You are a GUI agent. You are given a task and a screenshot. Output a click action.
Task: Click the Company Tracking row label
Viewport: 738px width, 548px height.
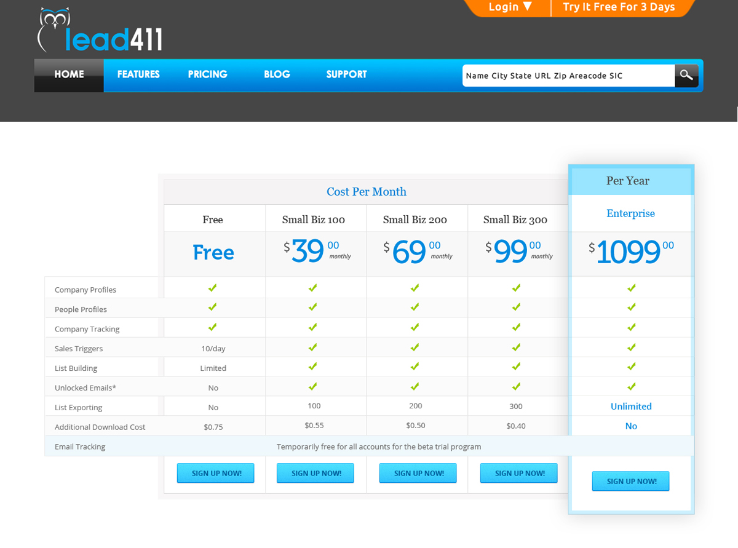tap(87, 329)
